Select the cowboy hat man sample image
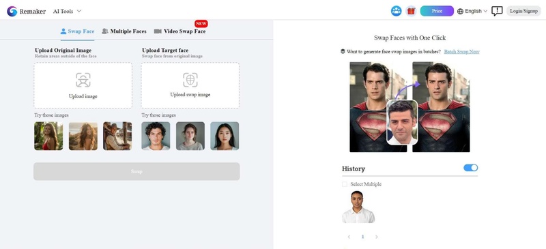This screenshot has height=249, width=546. [x=117, y=136]
